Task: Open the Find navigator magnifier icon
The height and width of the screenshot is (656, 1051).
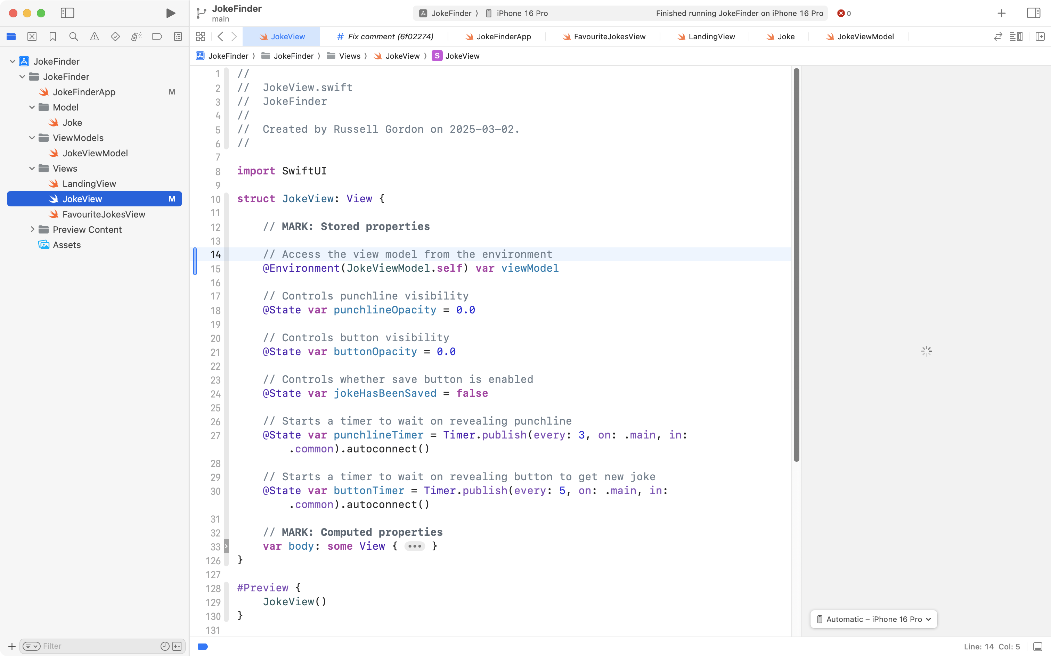Action: pos(73,36)
